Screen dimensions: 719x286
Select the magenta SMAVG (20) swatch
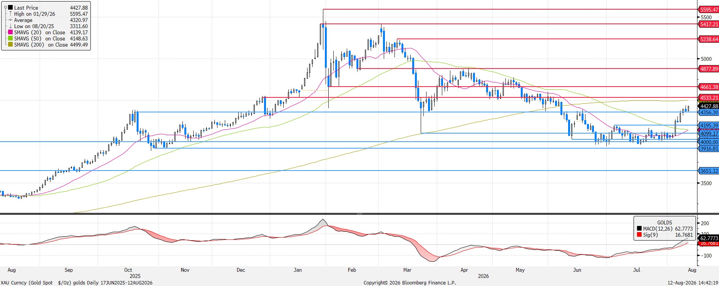(x=11, y=32)
